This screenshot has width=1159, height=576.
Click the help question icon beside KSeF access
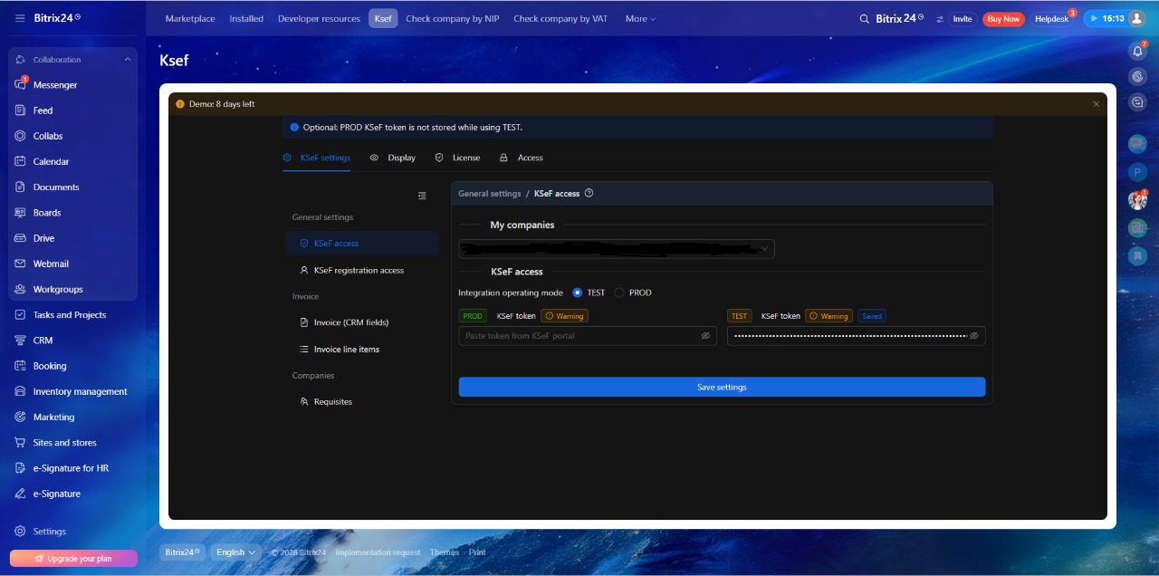(x=589, y=194)
